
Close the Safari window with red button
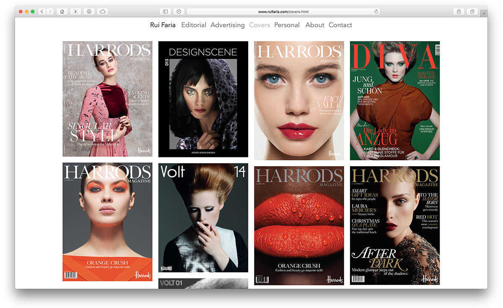[21, 12]
